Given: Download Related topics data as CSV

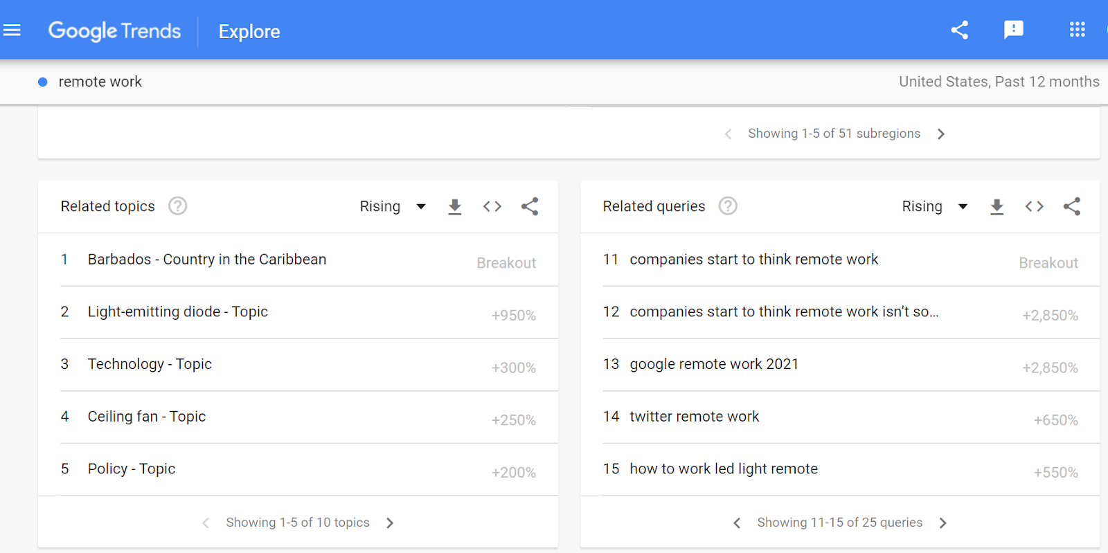Looking at the screenshot, I should pyautogui.click(x=454, y=206).
